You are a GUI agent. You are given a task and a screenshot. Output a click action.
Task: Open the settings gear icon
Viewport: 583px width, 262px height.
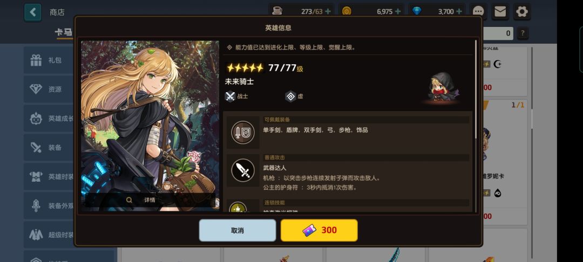tap(522, 12)
